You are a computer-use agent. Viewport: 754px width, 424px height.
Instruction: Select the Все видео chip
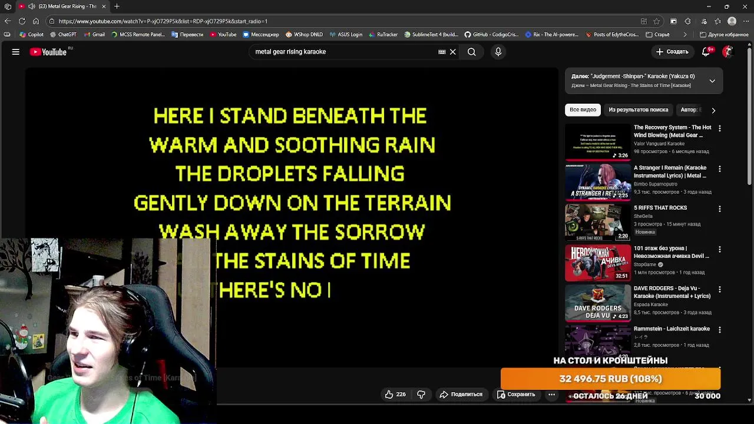coord(583,110)
